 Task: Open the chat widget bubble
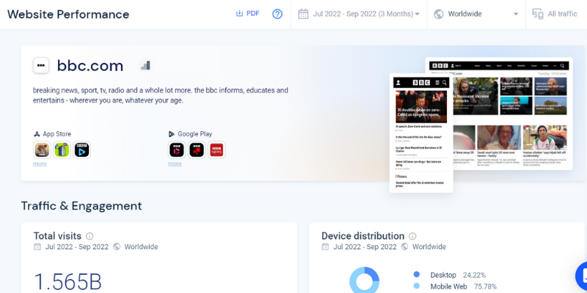click(581, 276)
